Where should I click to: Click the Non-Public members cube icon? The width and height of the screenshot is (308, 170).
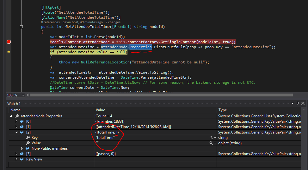point(27,148)
